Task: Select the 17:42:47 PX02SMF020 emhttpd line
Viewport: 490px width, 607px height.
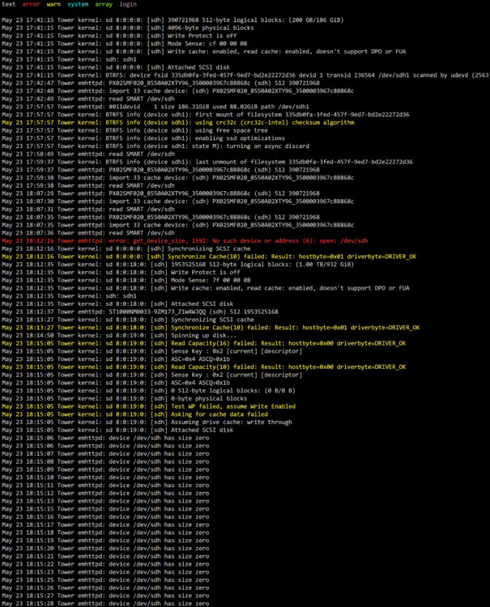Action: [160, 83]
